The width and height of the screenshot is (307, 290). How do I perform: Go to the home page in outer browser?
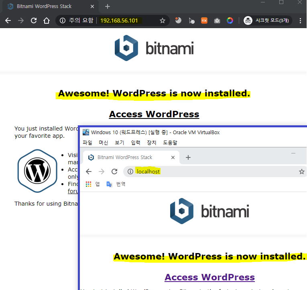47,20
